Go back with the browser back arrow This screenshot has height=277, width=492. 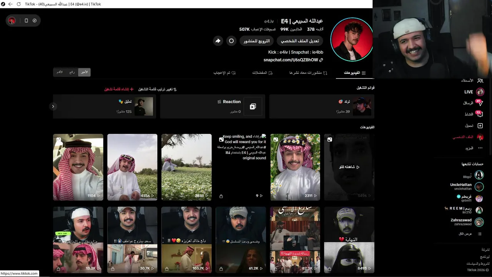(x=10, y=4)
